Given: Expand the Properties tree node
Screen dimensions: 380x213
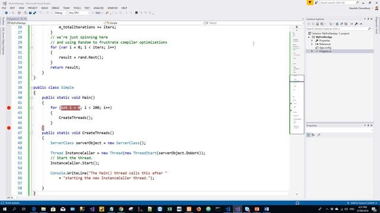Looking at the screenshot, I should click(312, 41).
